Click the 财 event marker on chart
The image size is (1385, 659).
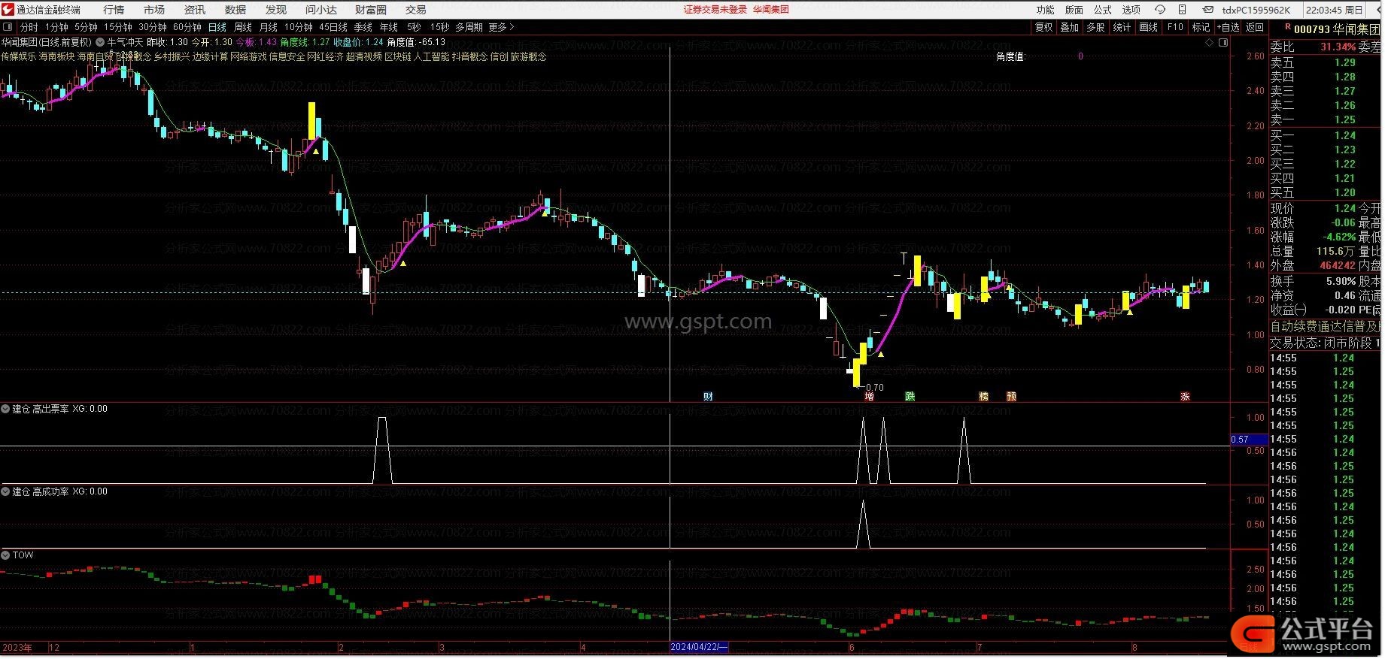tap(708, 397)
